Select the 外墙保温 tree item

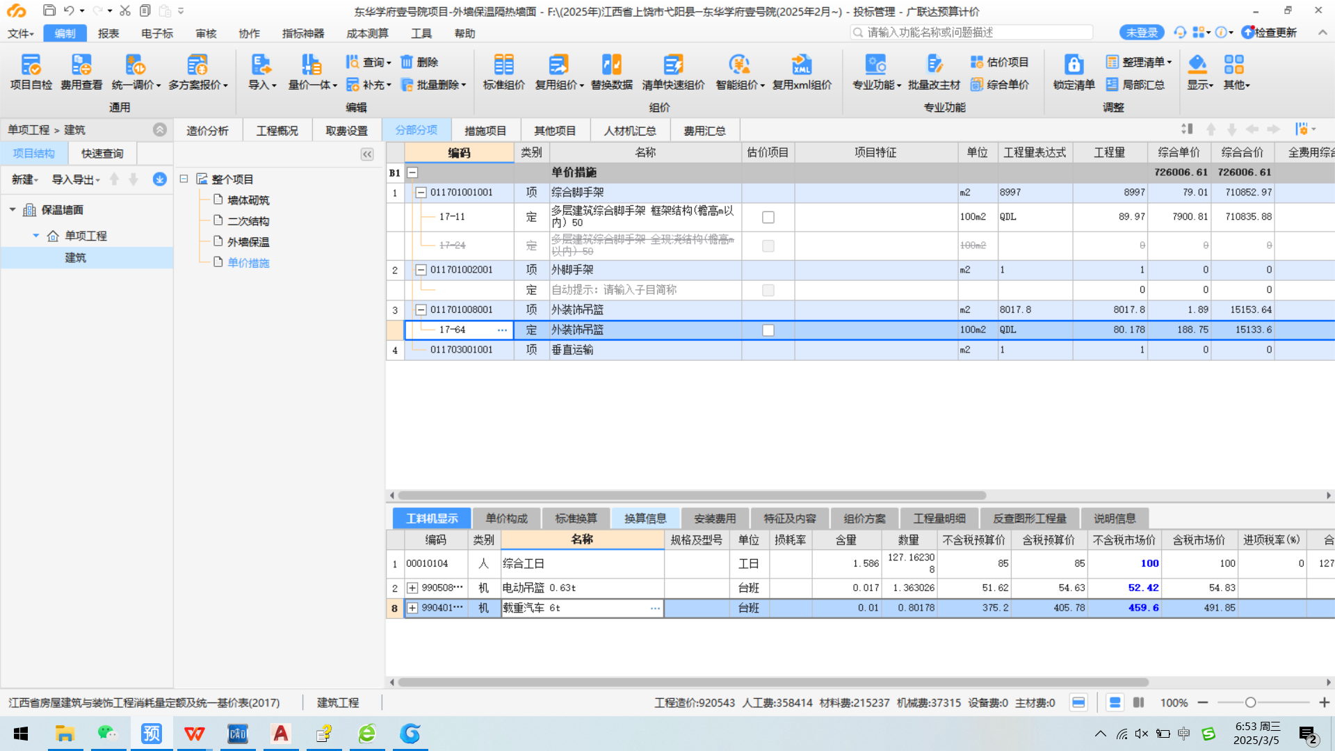[248, 242]
